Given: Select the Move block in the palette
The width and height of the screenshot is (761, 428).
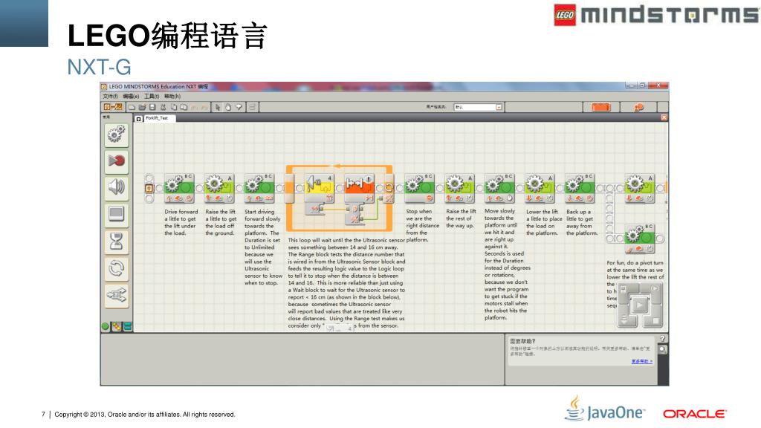Looking at the screenshot, I should click(117, 134).
